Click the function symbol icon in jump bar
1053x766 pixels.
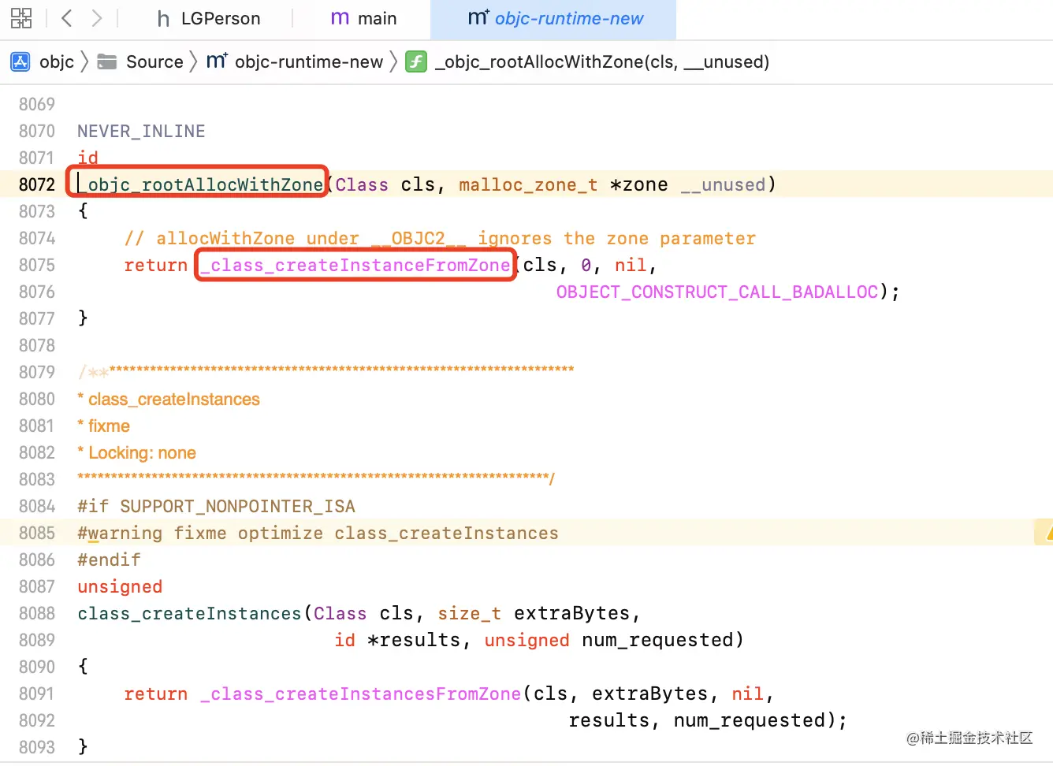coord(416,61)
